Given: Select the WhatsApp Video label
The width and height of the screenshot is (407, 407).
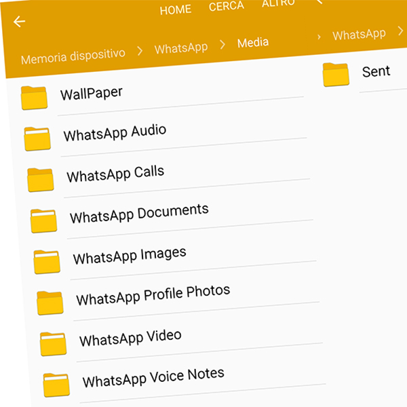Looking at the screenshot, I should (130, 338).
